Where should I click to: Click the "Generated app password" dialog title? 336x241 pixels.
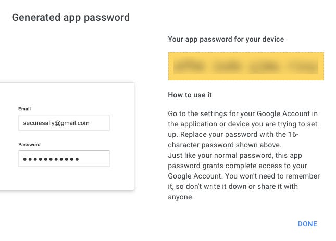click(x=71, y=17)
